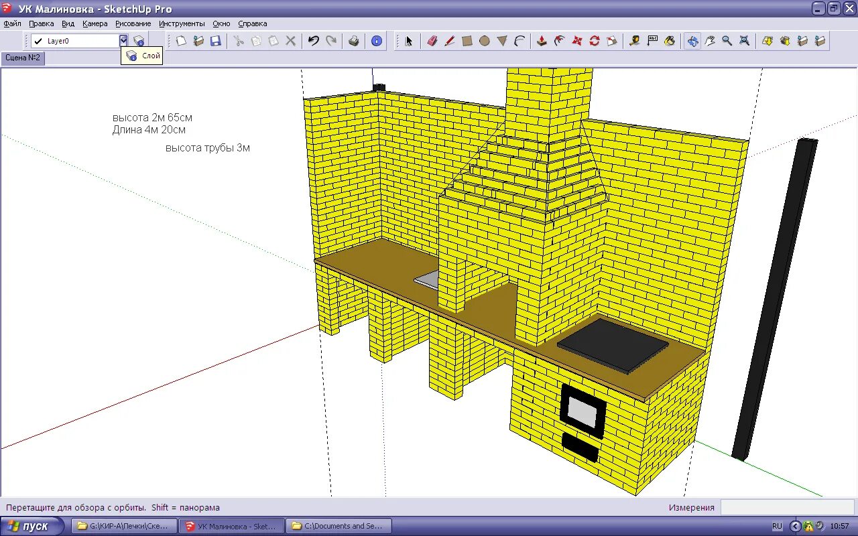Viewport: 858px width, 536px height.
Task: Switch to the Pan (hand) tool
Action: (x=710, y=41)
